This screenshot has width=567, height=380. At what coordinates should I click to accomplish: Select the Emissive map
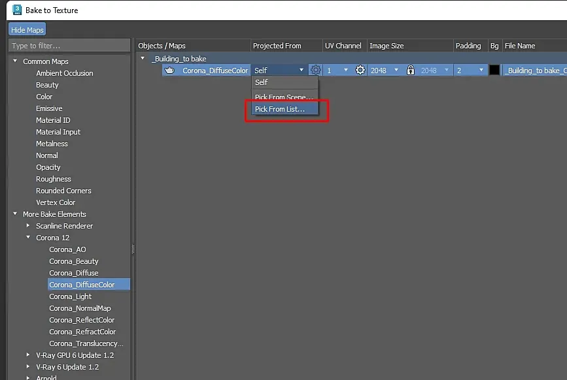49,108
